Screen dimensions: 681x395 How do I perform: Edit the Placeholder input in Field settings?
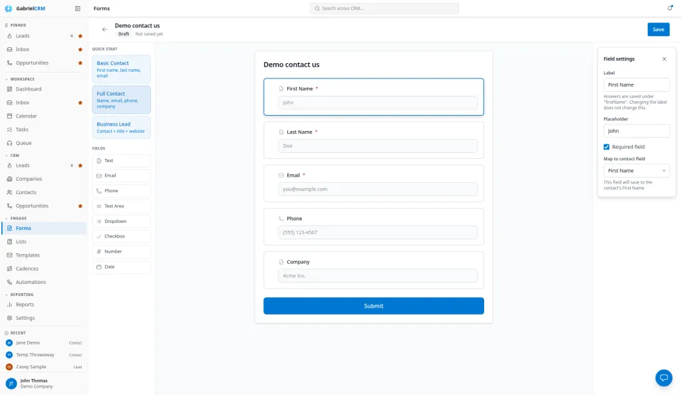click(636, 130)
